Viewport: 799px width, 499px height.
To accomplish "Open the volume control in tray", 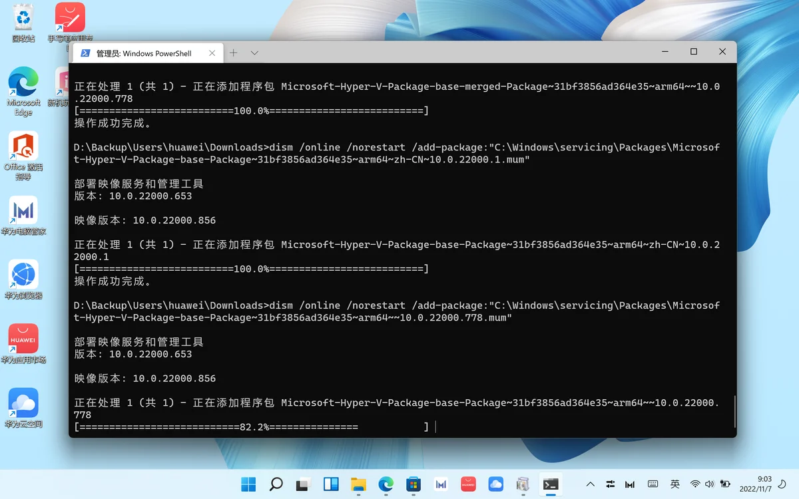I will tap(709, 484).
